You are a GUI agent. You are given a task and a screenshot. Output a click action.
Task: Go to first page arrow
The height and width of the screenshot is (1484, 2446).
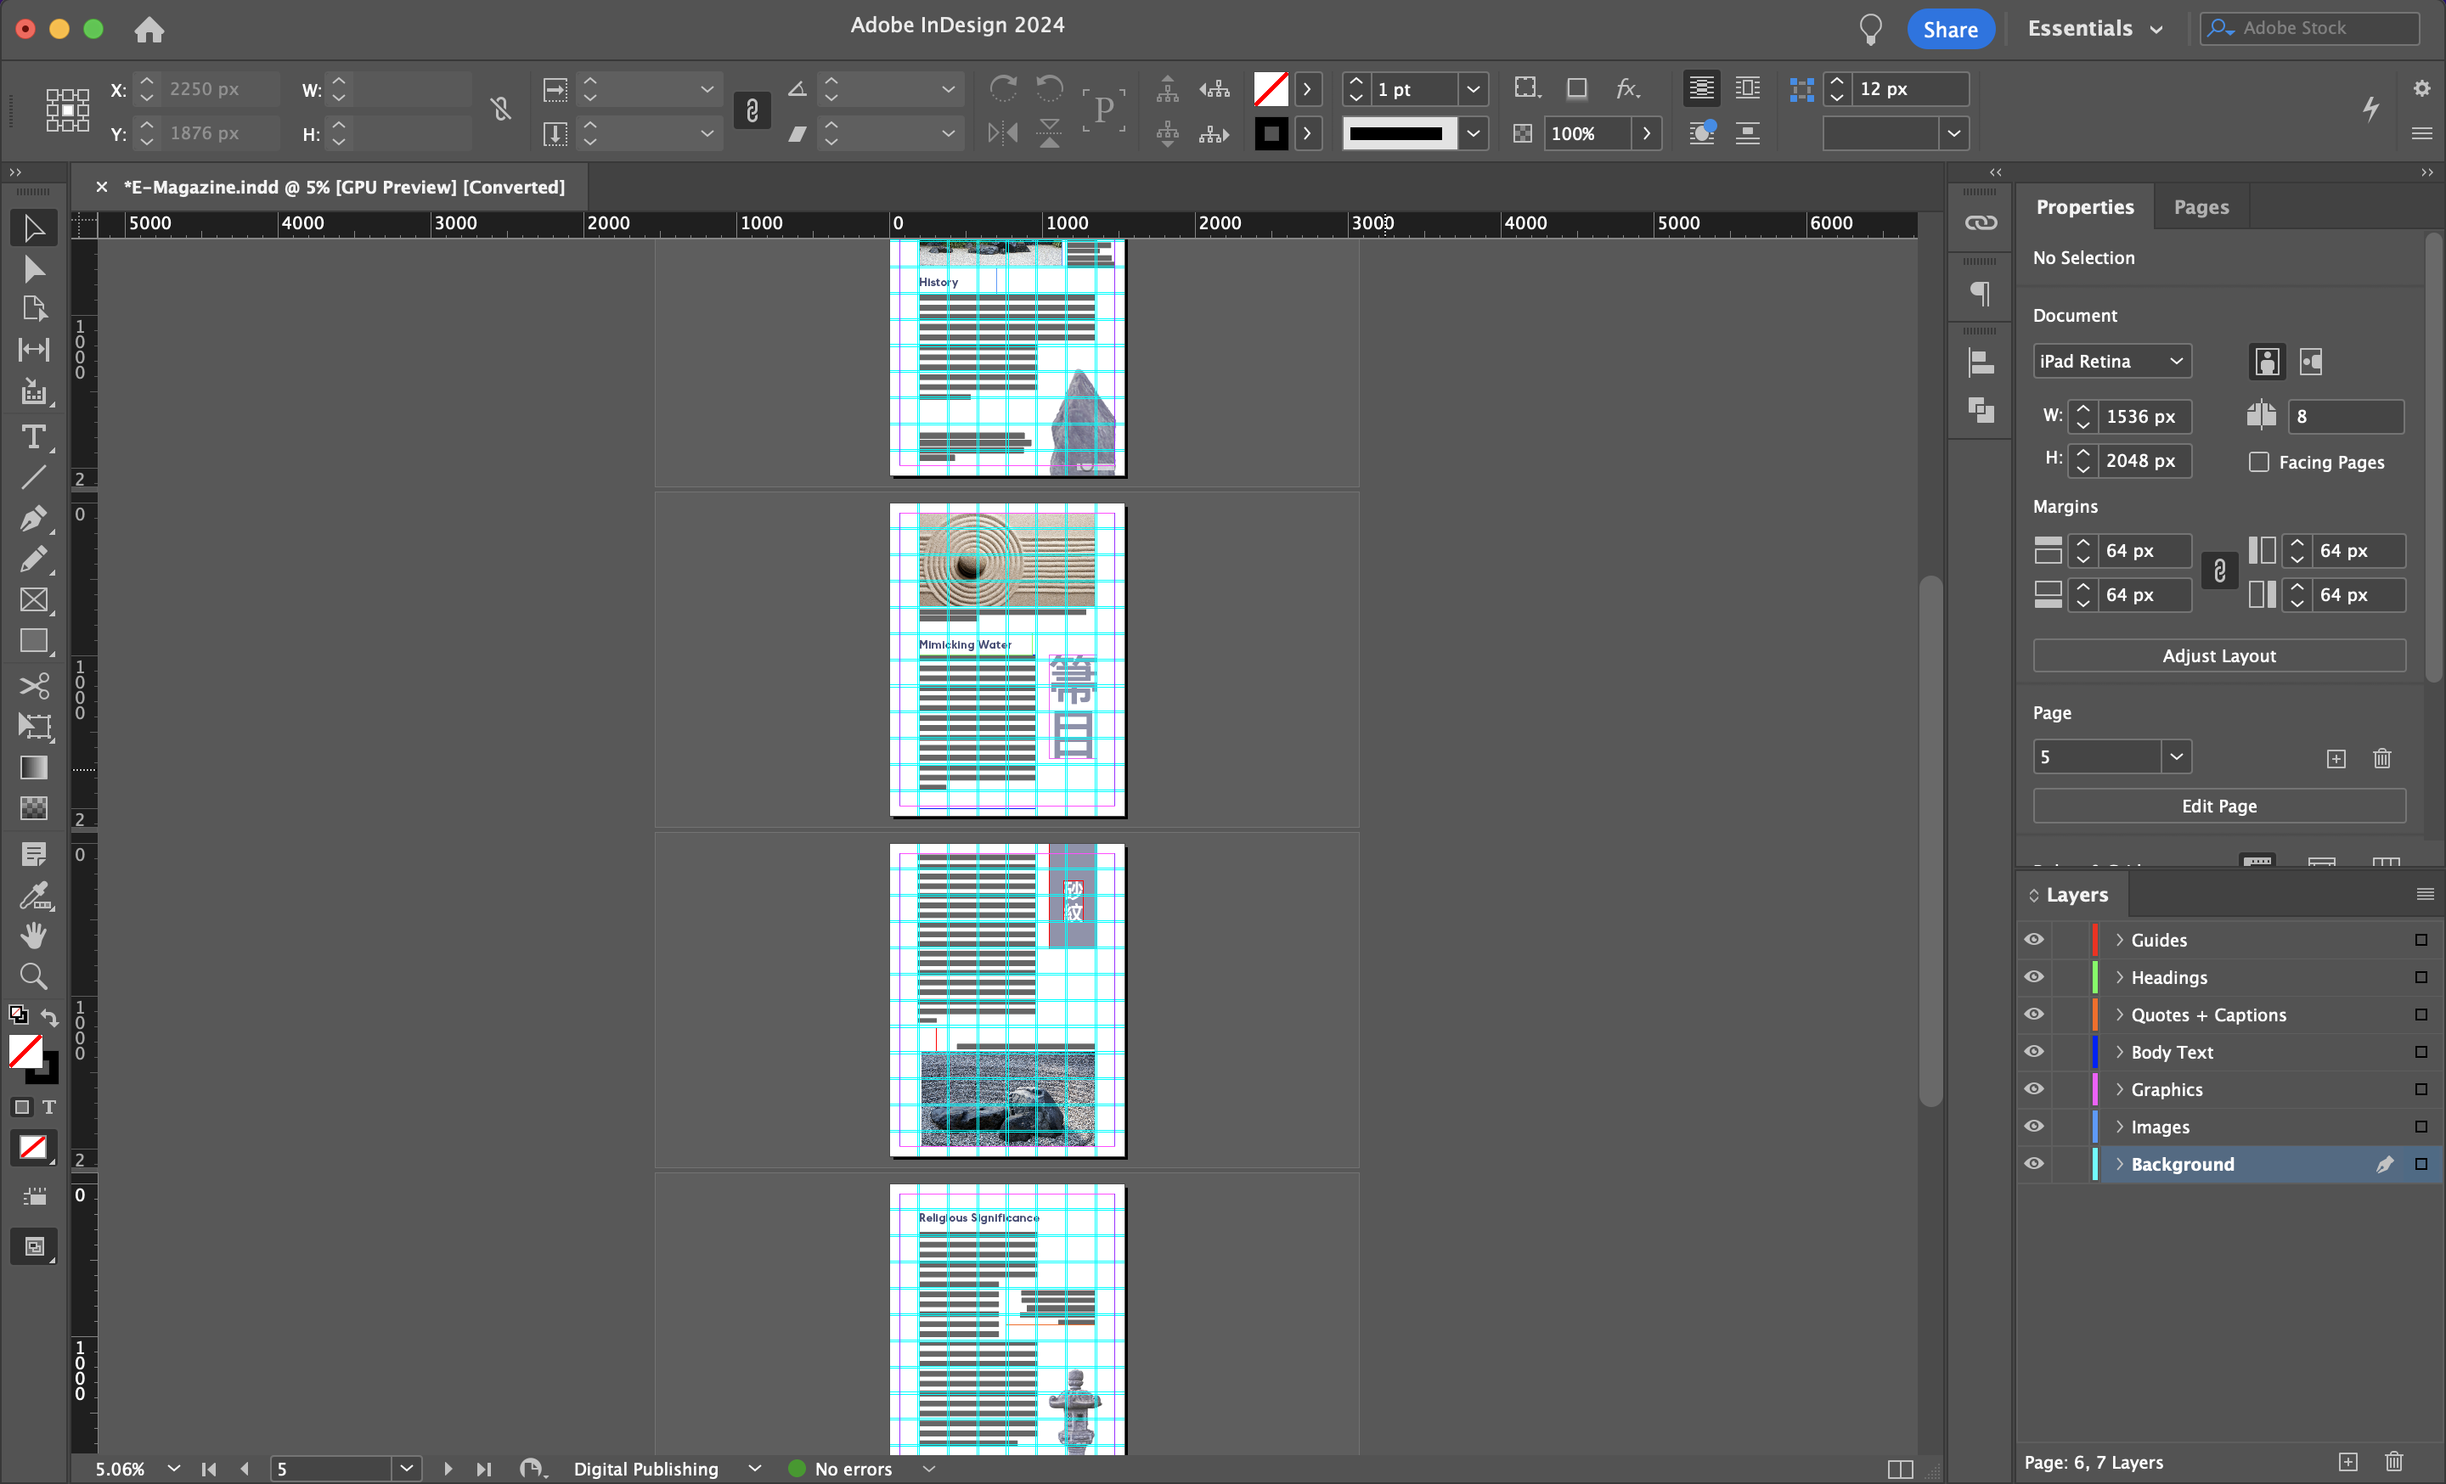pos(208,1468)
